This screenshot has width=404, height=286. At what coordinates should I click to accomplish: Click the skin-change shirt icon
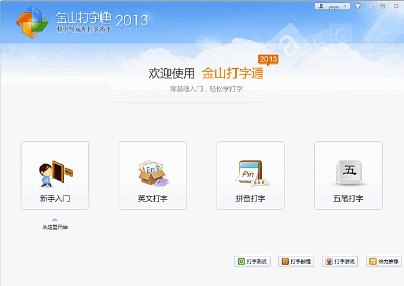[x=358, y=6]
